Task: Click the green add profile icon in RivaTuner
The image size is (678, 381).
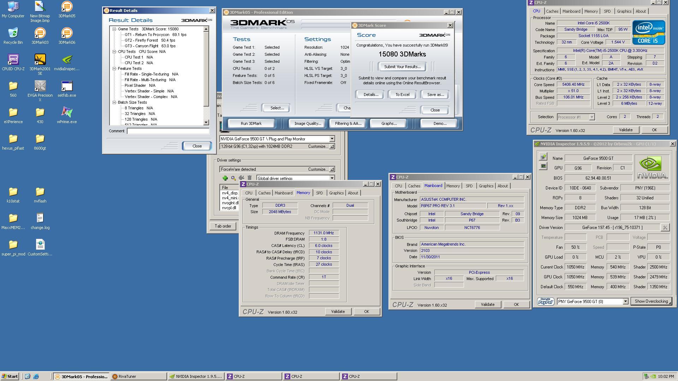Action: [225, 178]
